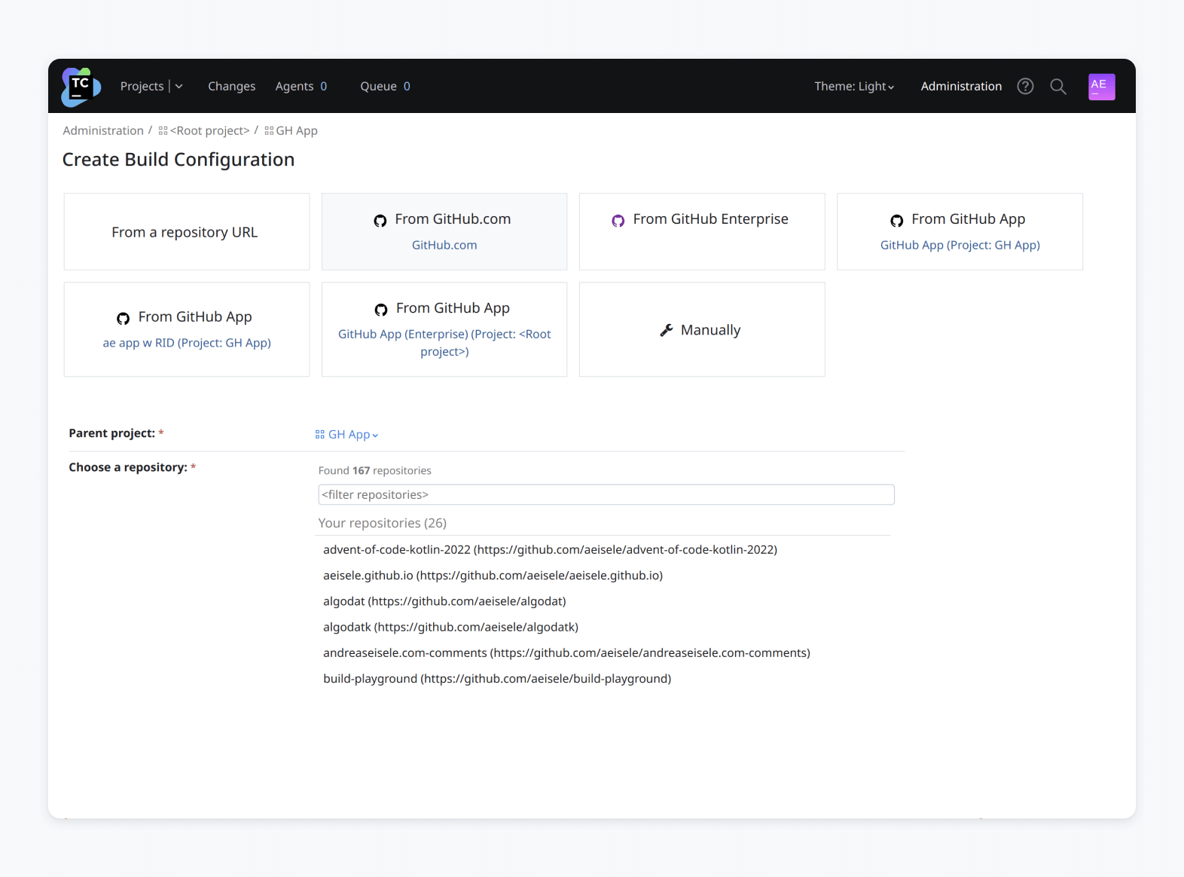The width and height of the screenshot is (1184, 877).
Task: Open the Changes tab
Action: (231, 87)
